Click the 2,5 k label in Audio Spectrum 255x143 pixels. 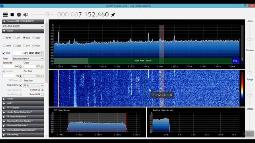(x=166, y=135)
